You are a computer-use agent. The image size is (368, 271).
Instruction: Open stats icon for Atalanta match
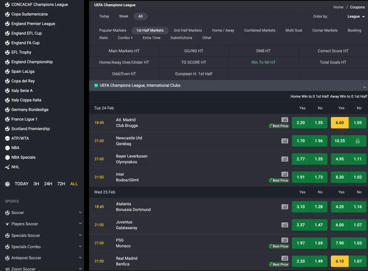(285, 207)
